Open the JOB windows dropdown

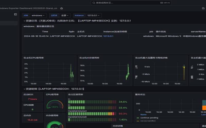pyautogui.click(x=38, y=15)
